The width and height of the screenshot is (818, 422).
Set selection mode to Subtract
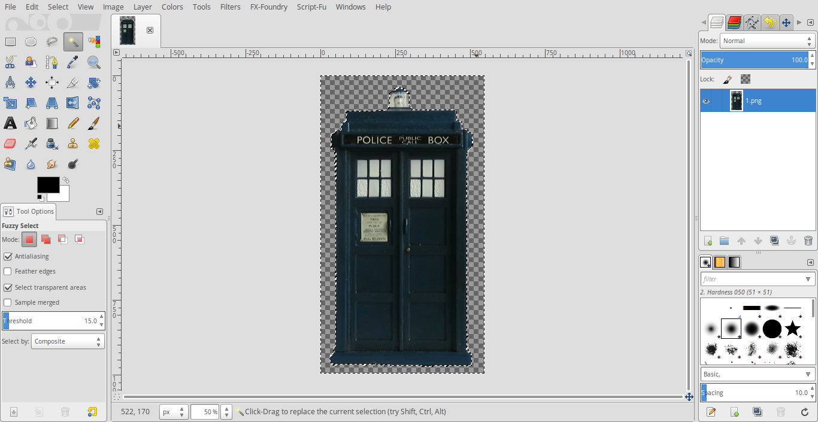click(62, 239)
